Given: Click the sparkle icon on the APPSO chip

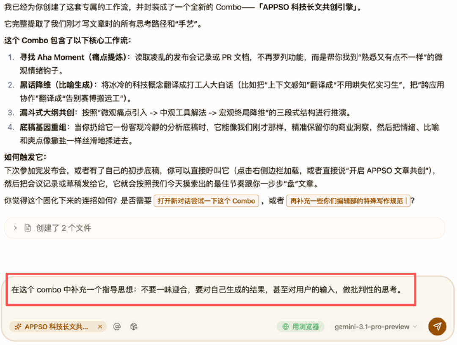Looking at the screenshot, I should [x=18, y=327].
